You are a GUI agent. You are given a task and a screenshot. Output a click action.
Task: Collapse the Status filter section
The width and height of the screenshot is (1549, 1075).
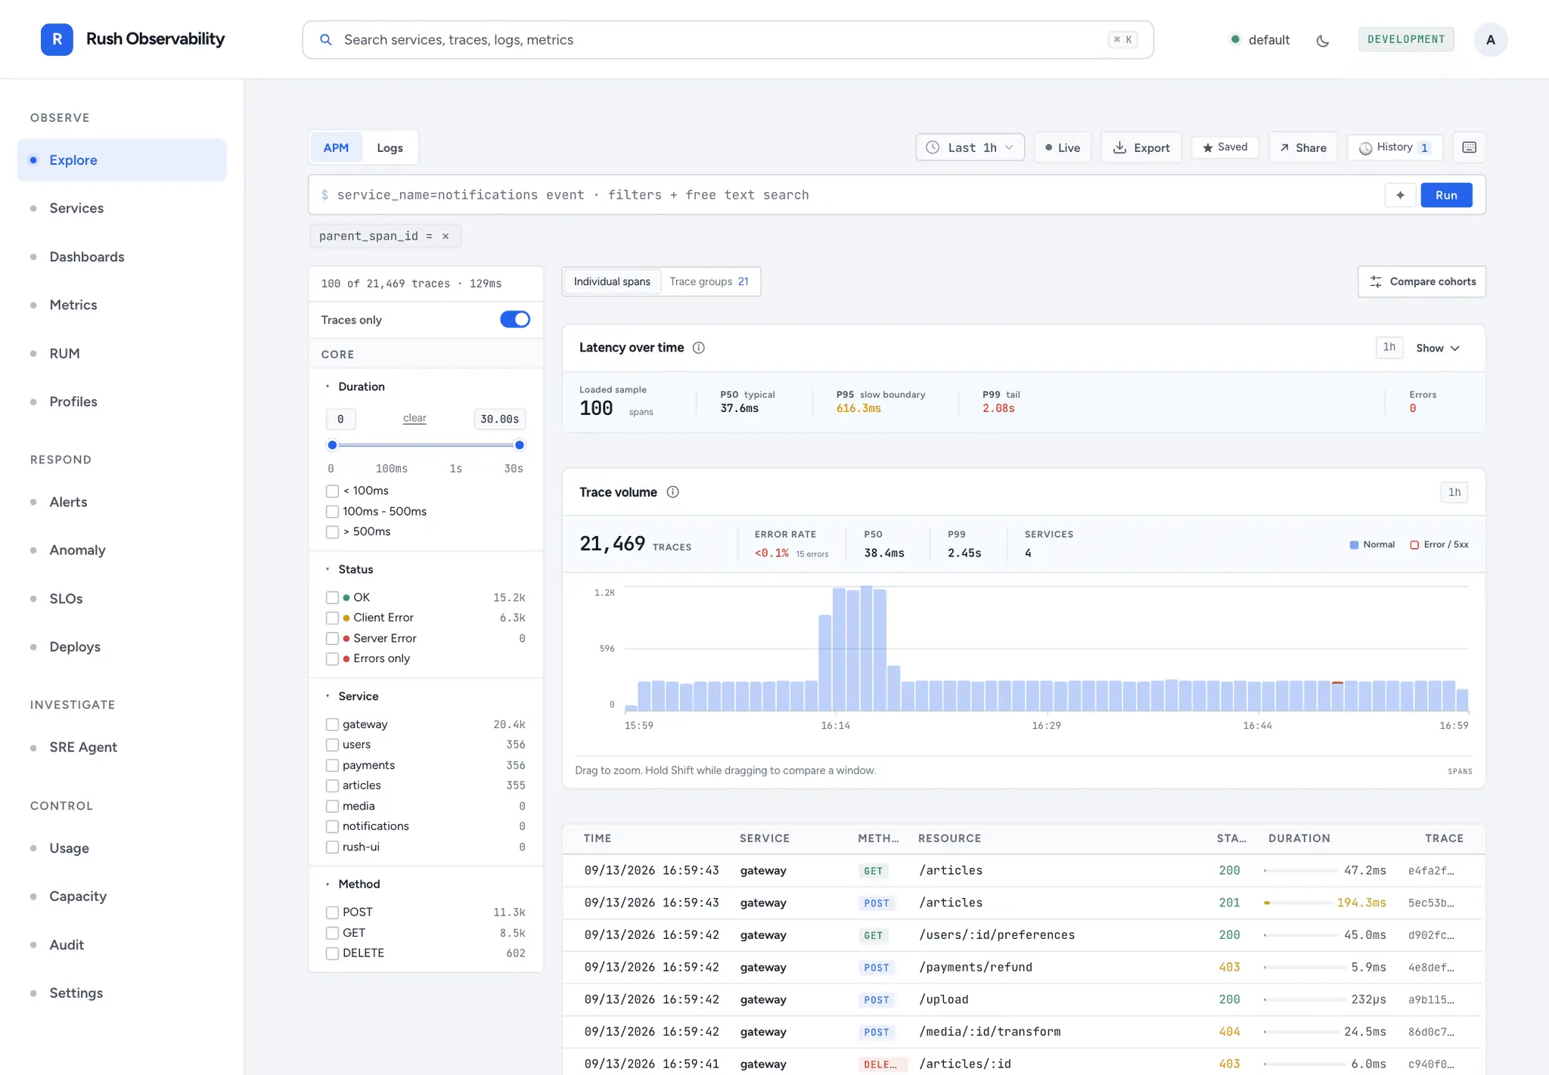349,569
